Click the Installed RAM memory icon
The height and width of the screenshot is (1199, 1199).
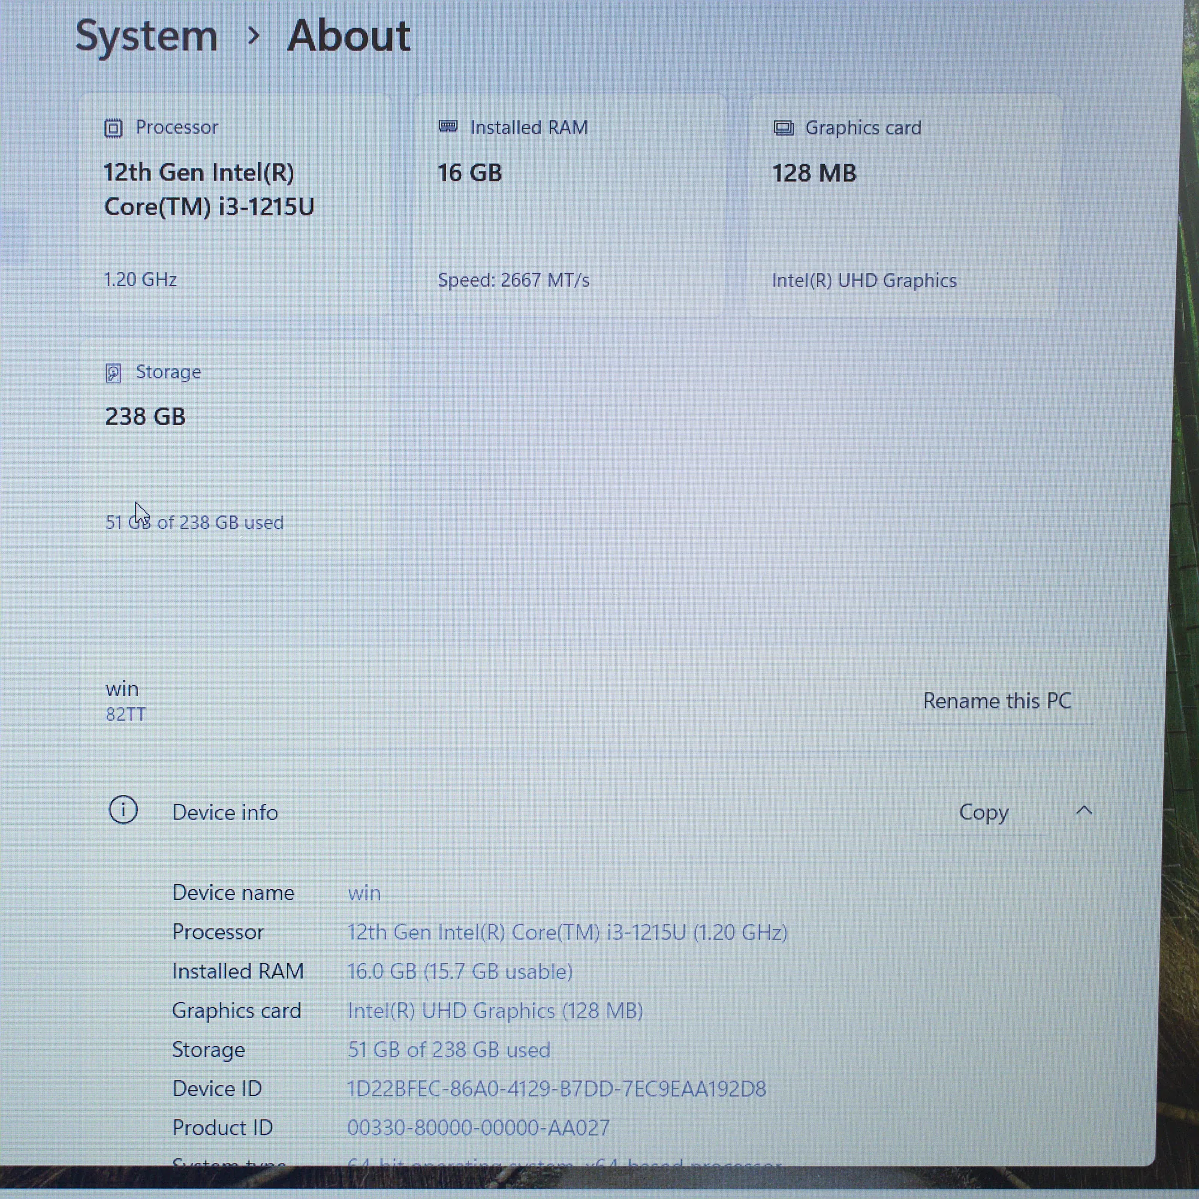(x=447, y=127)
